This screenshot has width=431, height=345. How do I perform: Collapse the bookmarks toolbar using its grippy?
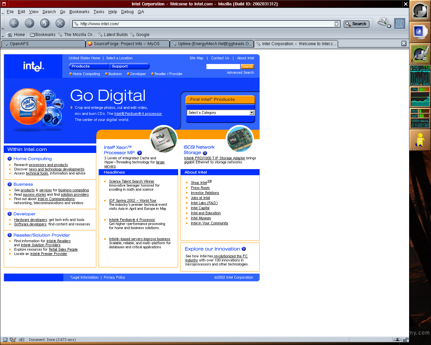tap(3, 35)
